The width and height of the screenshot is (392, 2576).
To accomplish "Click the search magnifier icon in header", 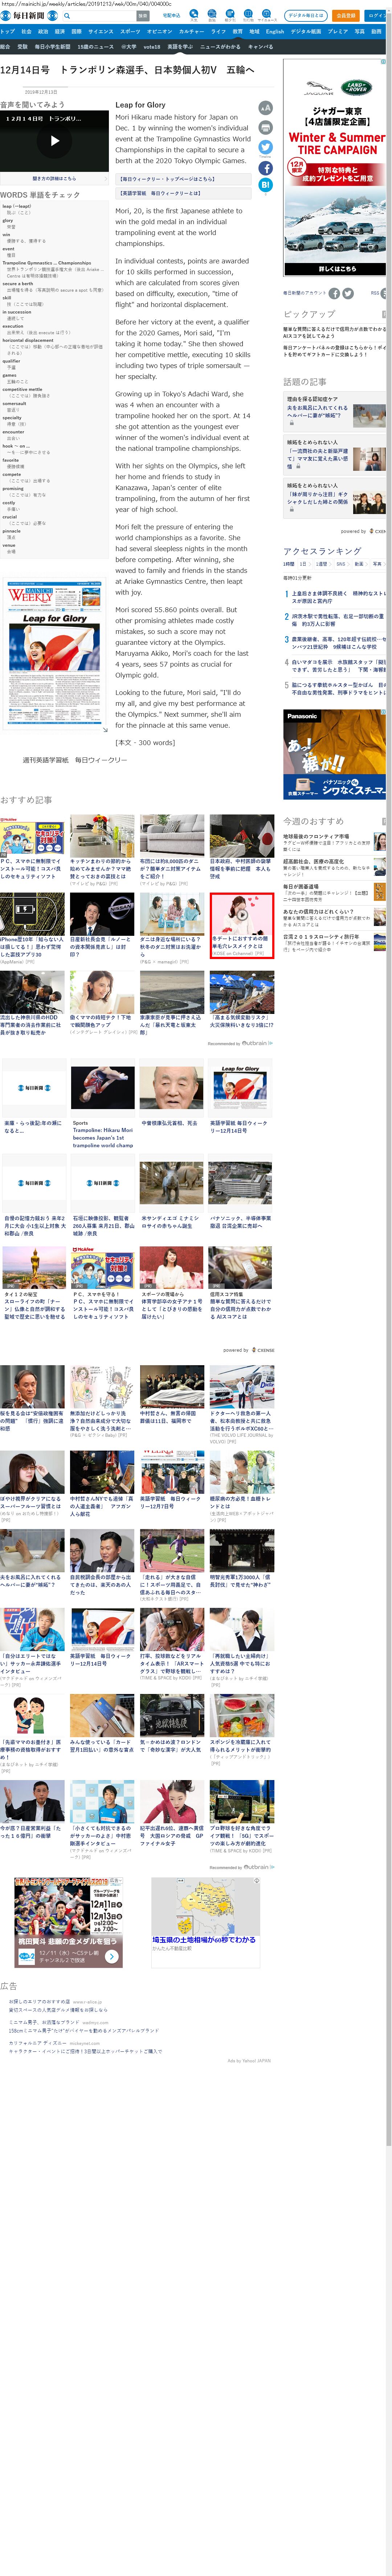I will click(67, 16).
